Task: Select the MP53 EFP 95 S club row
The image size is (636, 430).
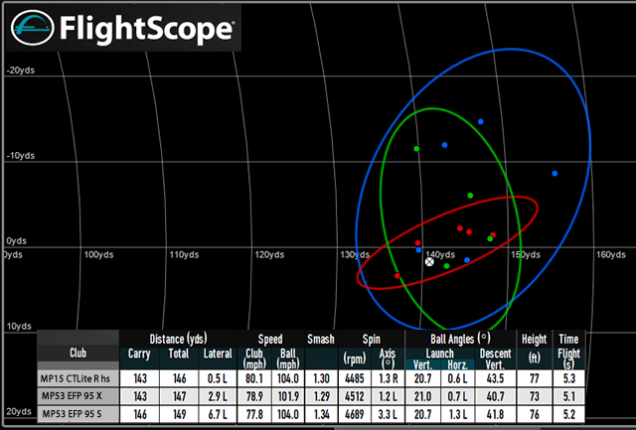Action: point(311,414)
